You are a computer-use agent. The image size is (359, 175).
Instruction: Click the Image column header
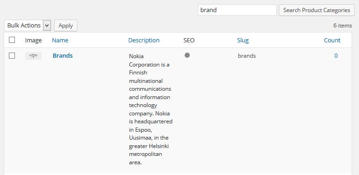point(34,40)
